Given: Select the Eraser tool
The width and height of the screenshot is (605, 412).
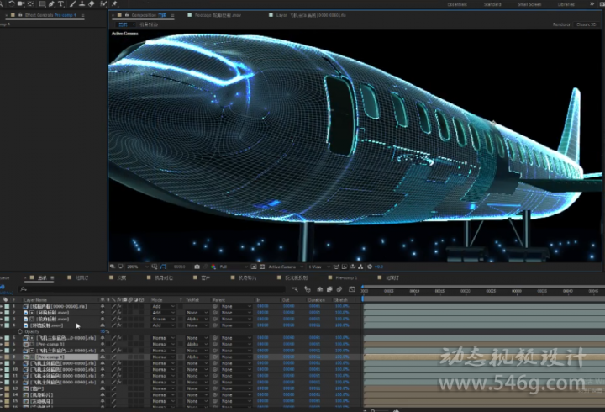Looking at the screenshot, I should point(92,4).
